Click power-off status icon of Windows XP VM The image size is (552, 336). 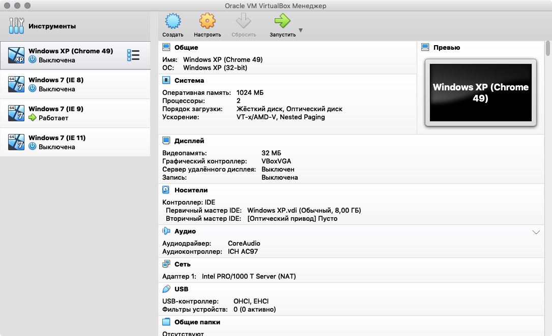33,60
